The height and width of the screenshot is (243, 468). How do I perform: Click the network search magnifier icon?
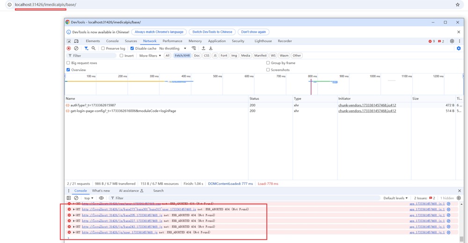tap(94, 48)
